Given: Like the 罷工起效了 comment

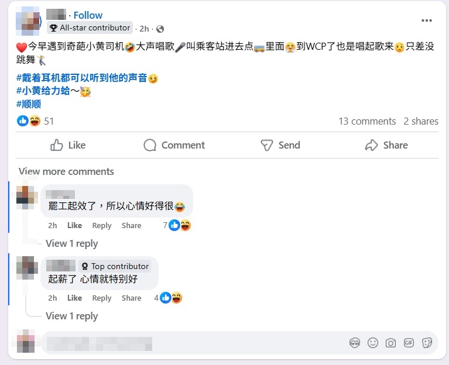Looking at the screenshot, I should point(74,225).
